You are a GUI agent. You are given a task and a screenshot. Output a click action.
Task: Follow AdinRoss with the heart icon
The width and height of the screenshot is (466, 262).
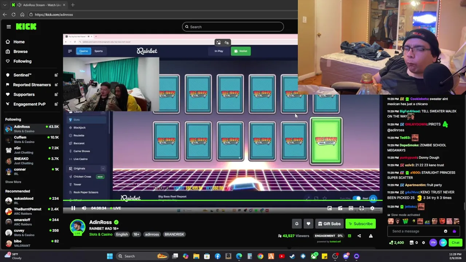[x=308, y=224]
